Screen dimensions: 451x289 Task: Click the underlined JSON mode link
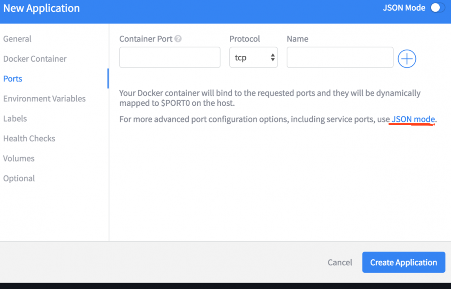click(412, 119)
